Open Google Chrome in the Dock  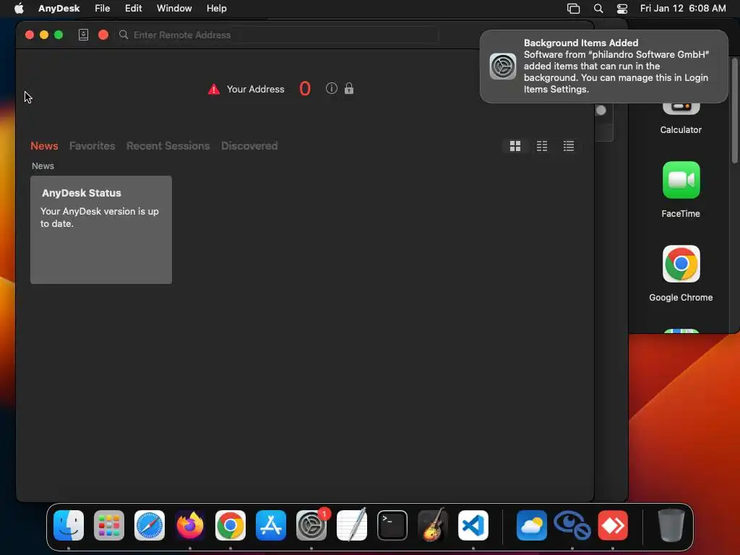coord(231,525)
